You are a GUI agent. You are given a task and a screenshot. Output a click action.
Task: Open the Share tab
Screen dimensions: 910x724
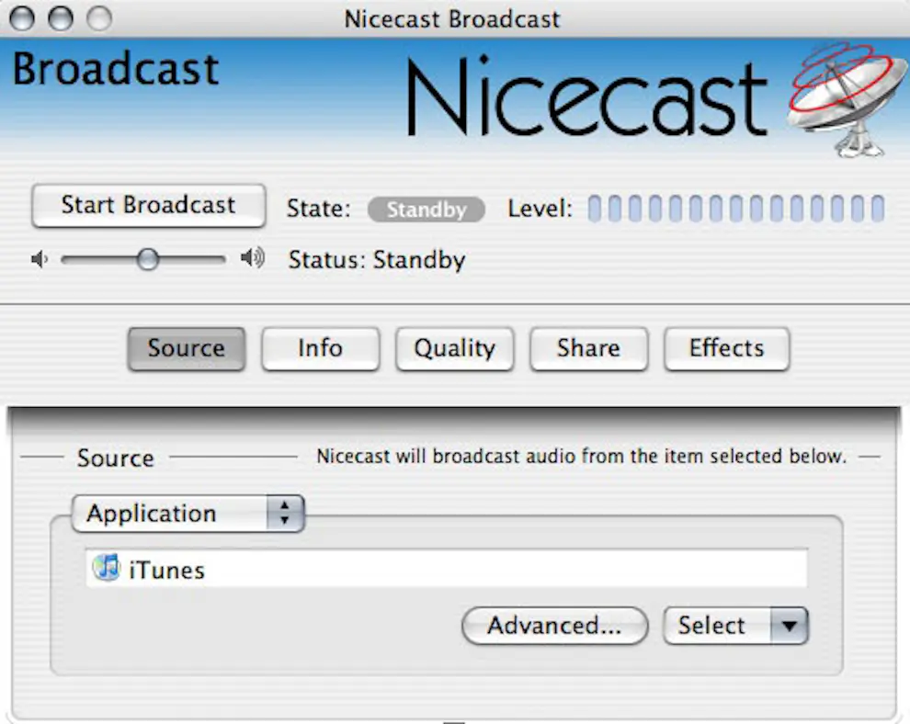588,349
